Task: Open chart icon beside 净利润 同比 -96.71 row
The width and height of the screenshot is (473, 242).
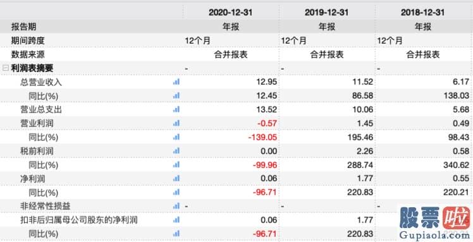Action: click(176, 192)
